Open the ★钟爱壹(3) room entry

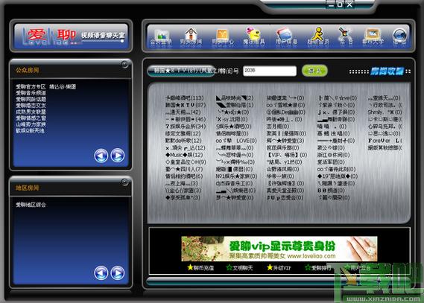click(285, 141)
